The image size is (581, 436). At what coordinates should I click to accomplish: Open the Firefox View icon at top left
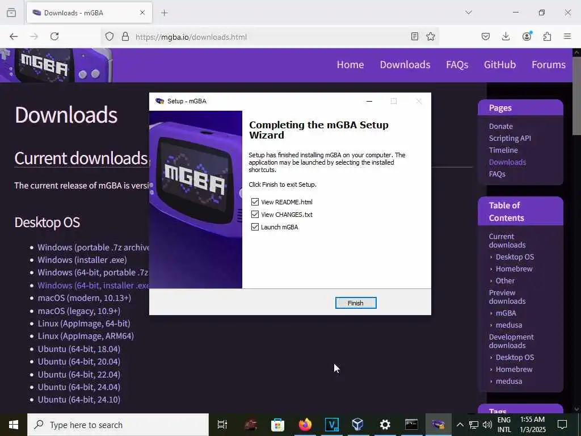click(x=11, y=12)
